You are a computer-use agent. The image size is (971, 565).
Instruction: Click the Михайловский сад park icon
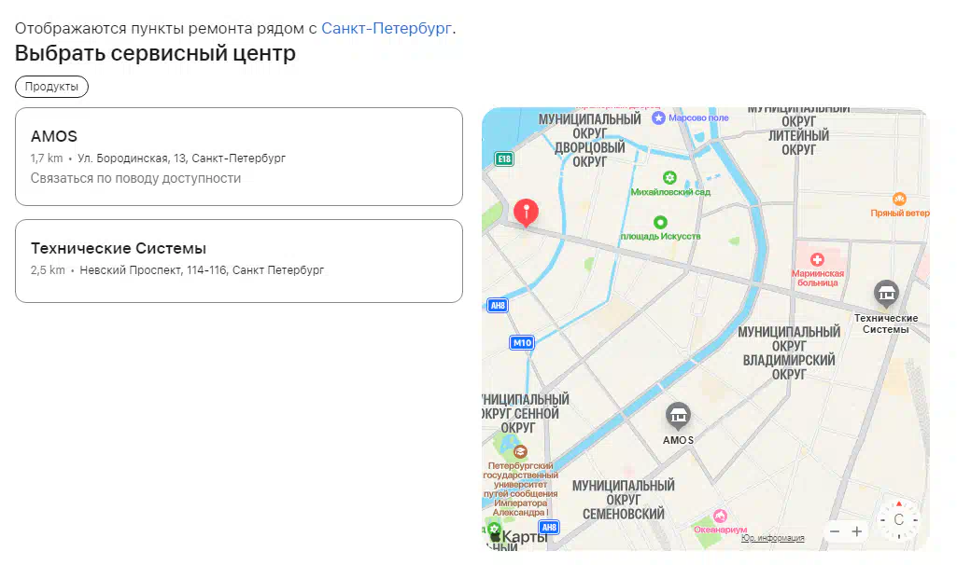click(669, 178)
